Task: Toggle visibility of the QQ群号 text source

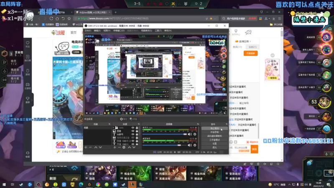Action: click(133, 134)
